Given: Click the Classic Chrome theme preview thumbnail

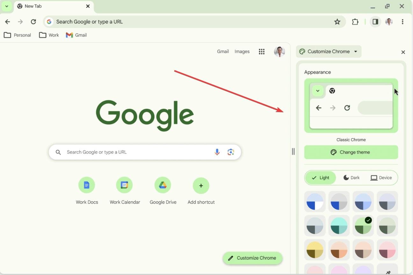Looking at the screenshot, I should tap(351, 106).
